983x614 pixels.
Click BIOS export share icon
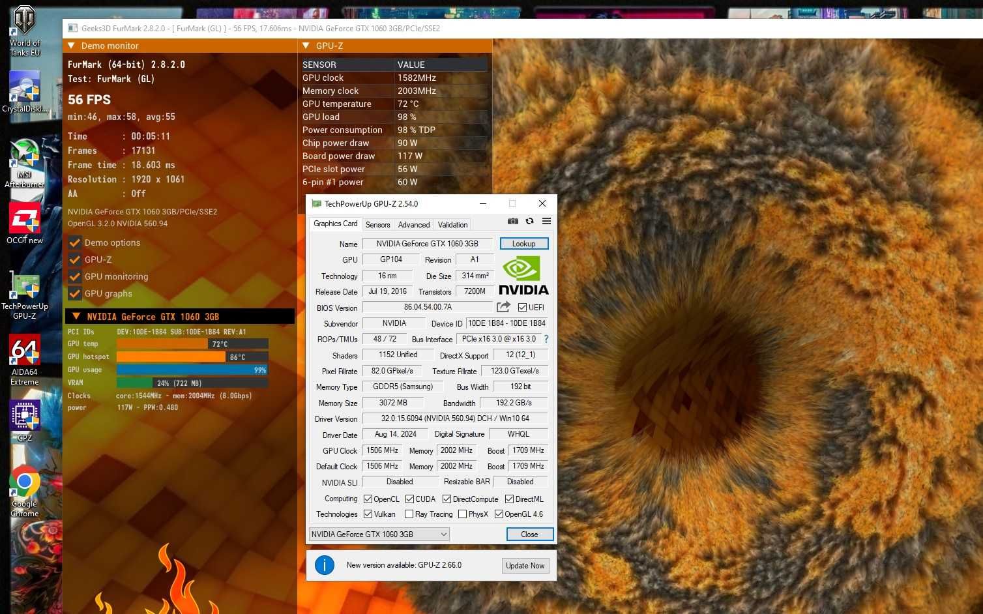503,307
